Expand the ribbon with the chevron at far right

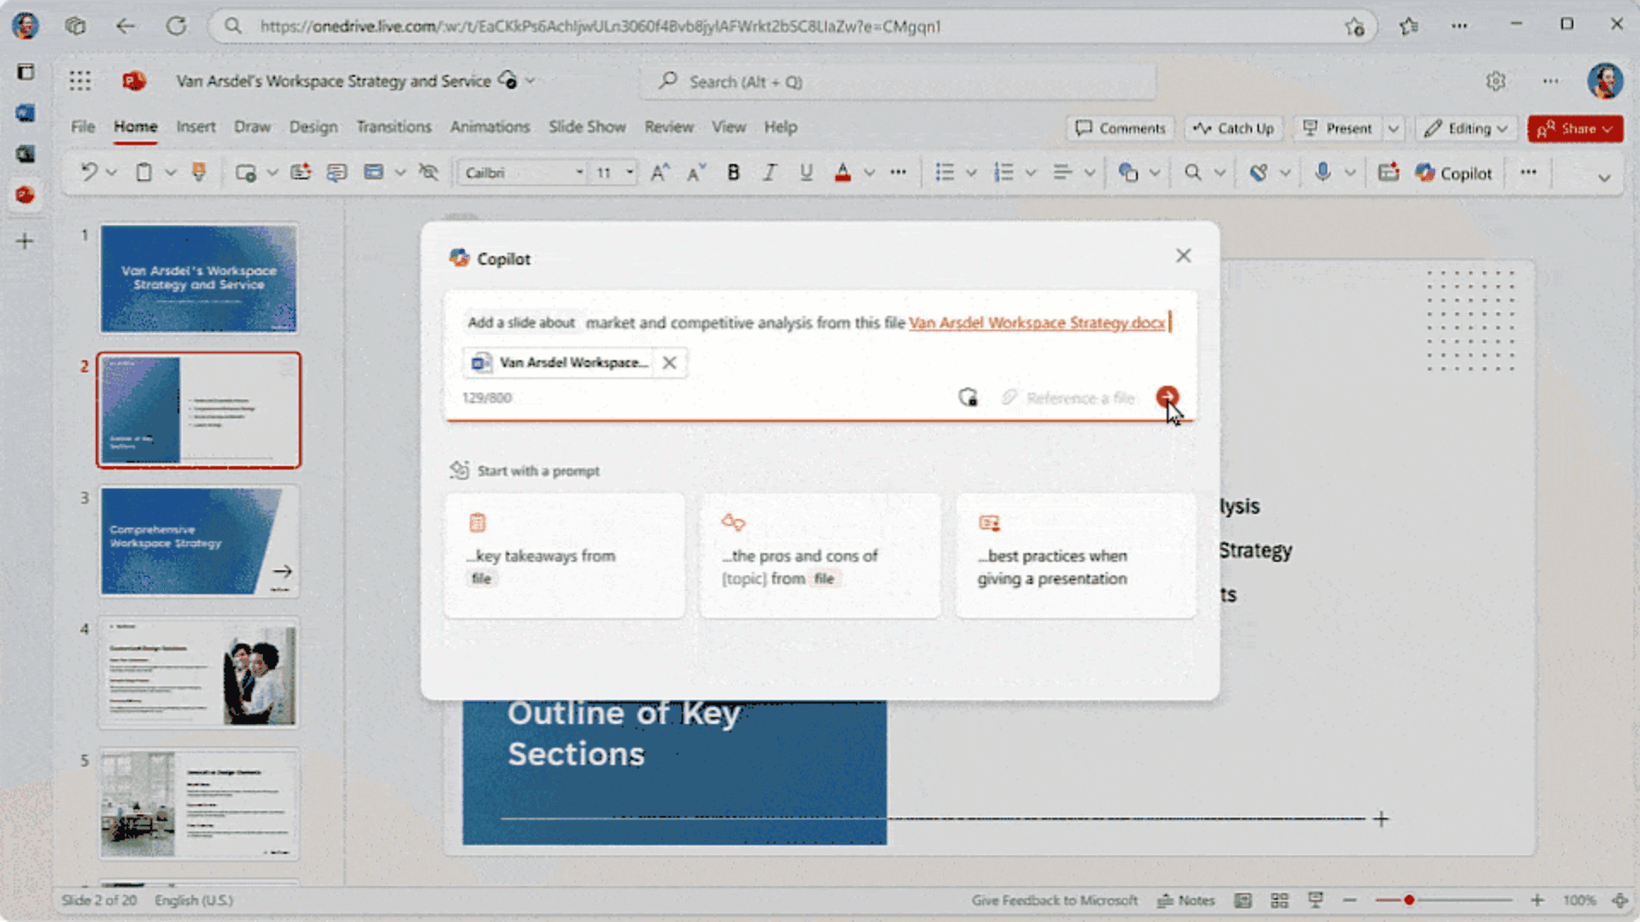tap(1604, 178)
